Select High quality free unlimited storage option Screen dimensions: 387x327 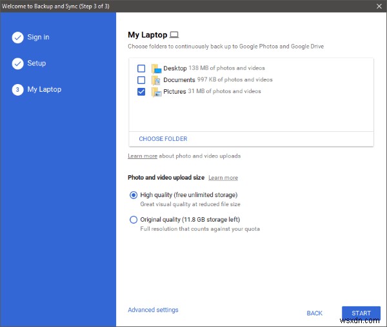tap(134, 195)
